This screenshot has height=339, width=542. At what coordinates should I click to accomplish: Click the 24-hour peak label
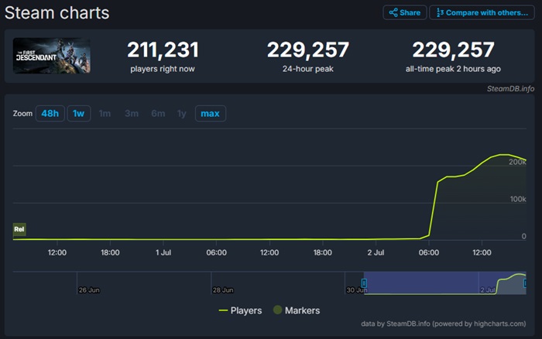point(308,69)
